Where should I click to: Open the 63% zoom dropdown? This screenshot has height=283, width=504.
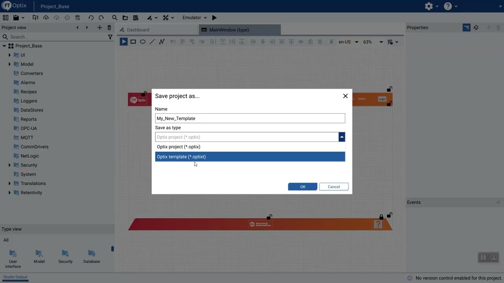tap(373, 42)
